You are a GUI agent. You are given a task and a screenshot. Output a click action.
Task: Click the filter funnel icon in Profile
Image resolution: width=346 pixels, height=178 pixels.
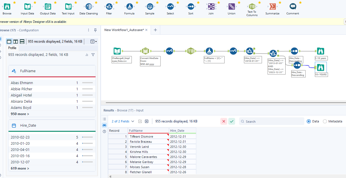pyautogui.click(x=93, y=55)
